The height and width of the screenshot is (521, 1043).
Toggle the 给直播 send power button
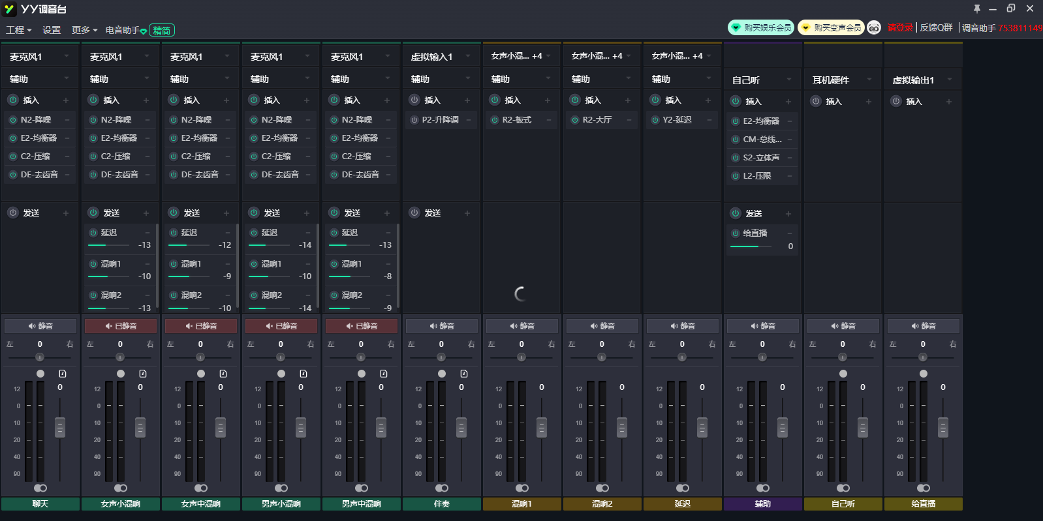click(x=736, y=233)
